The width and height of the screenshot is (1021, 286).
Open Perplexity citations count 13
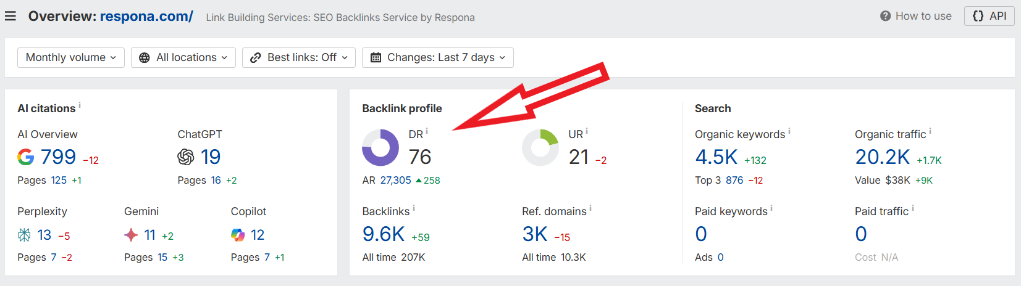tap(44, 235)
